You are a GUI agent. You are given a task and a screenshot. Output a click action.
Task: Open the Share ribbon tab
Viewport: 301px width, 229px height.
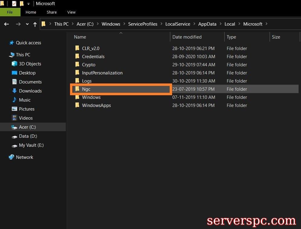pyautogui.click(x=52, y=12)
